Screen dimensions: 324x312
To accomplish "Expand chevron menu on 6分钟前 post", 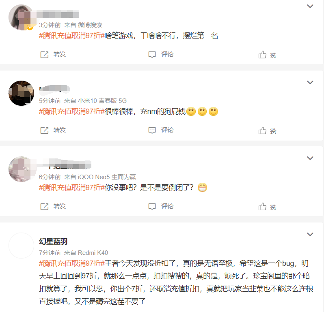I will [310, 158].
